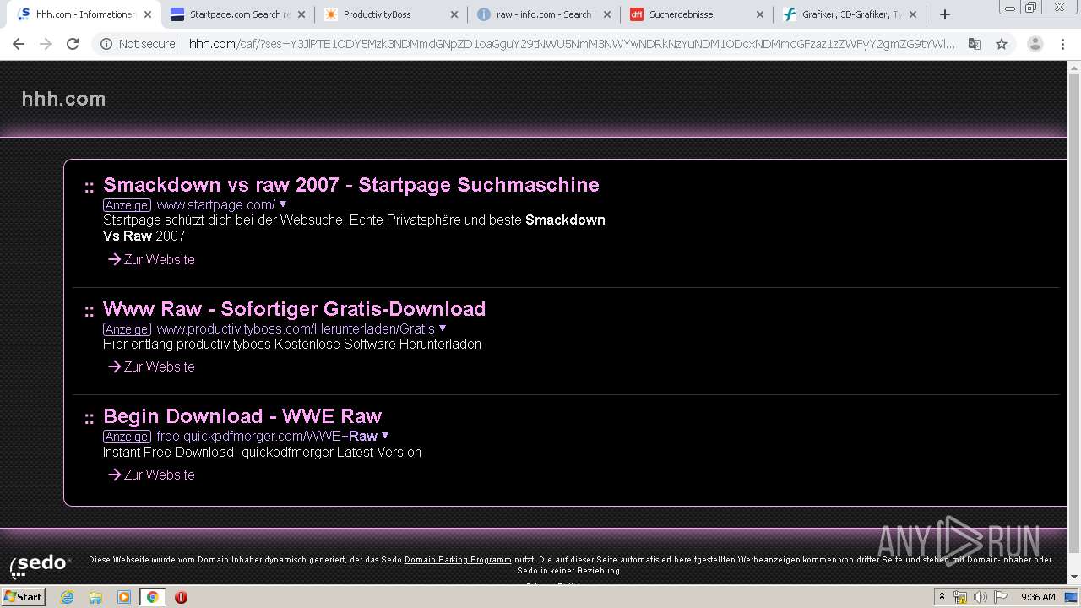Open the red taskbar icon beside Chrome
1081x608 pixels.
pos(181,597)
